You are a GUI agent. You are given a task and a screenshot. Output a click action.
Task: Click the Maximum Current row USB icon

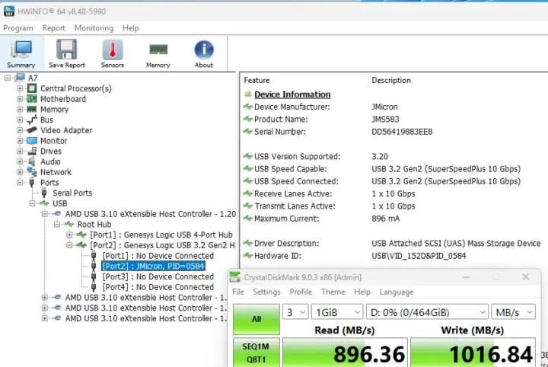[248, 219]
